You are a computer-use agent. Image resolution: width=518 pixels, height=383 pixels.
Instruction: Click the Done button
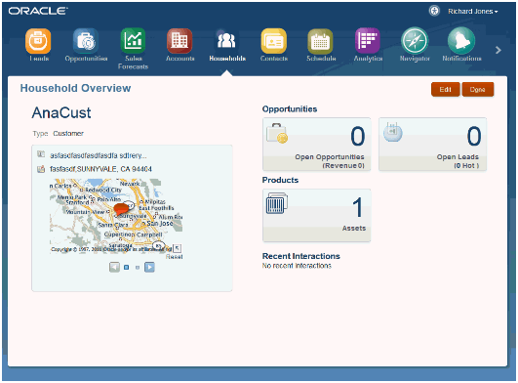pos(478,89)
